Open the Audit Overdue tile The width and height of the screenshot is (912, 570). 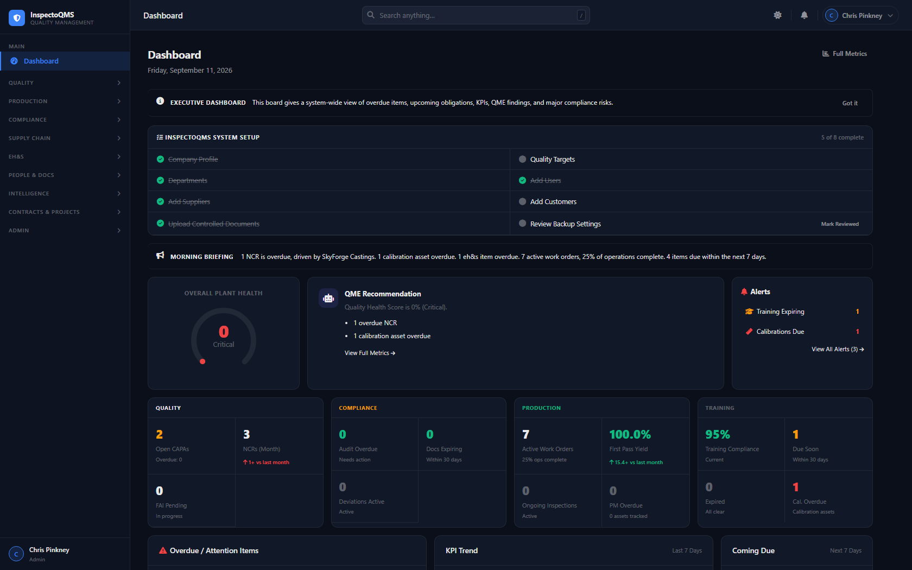tap(375, 444)
